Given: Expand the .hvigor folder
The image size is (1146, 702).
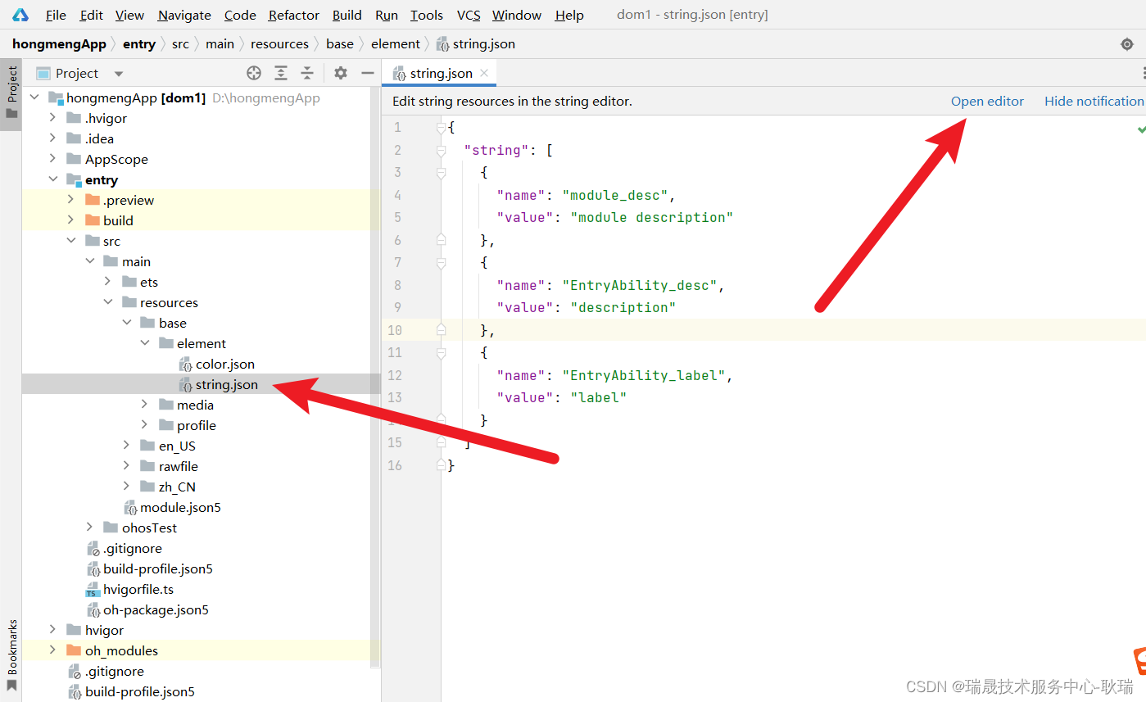Looking at the screenshot, I should click(x=52, y=118).
